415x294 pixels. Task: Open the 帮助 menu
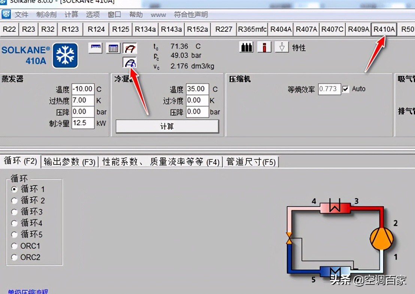pos(136,15)
